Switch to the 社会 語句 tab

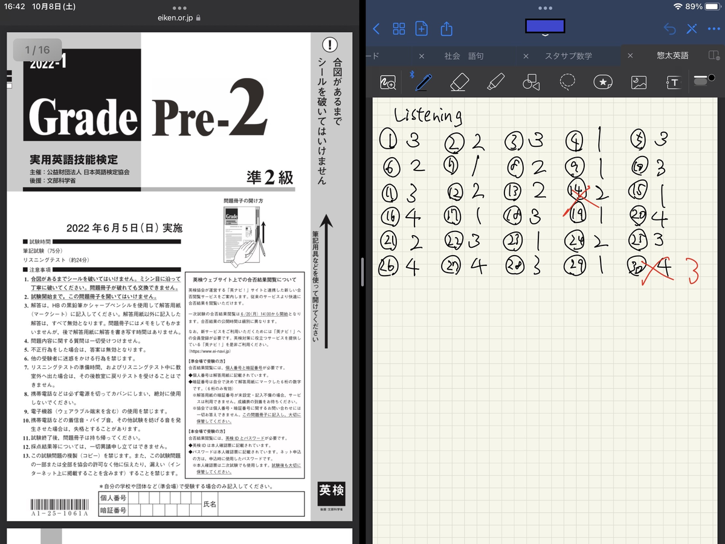point(464,56)
